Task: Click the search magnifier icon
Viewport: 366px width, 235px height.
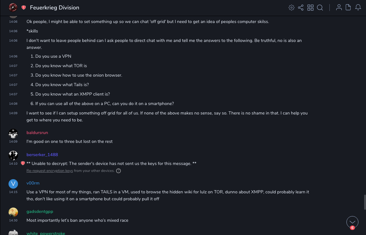Action: 320,8
